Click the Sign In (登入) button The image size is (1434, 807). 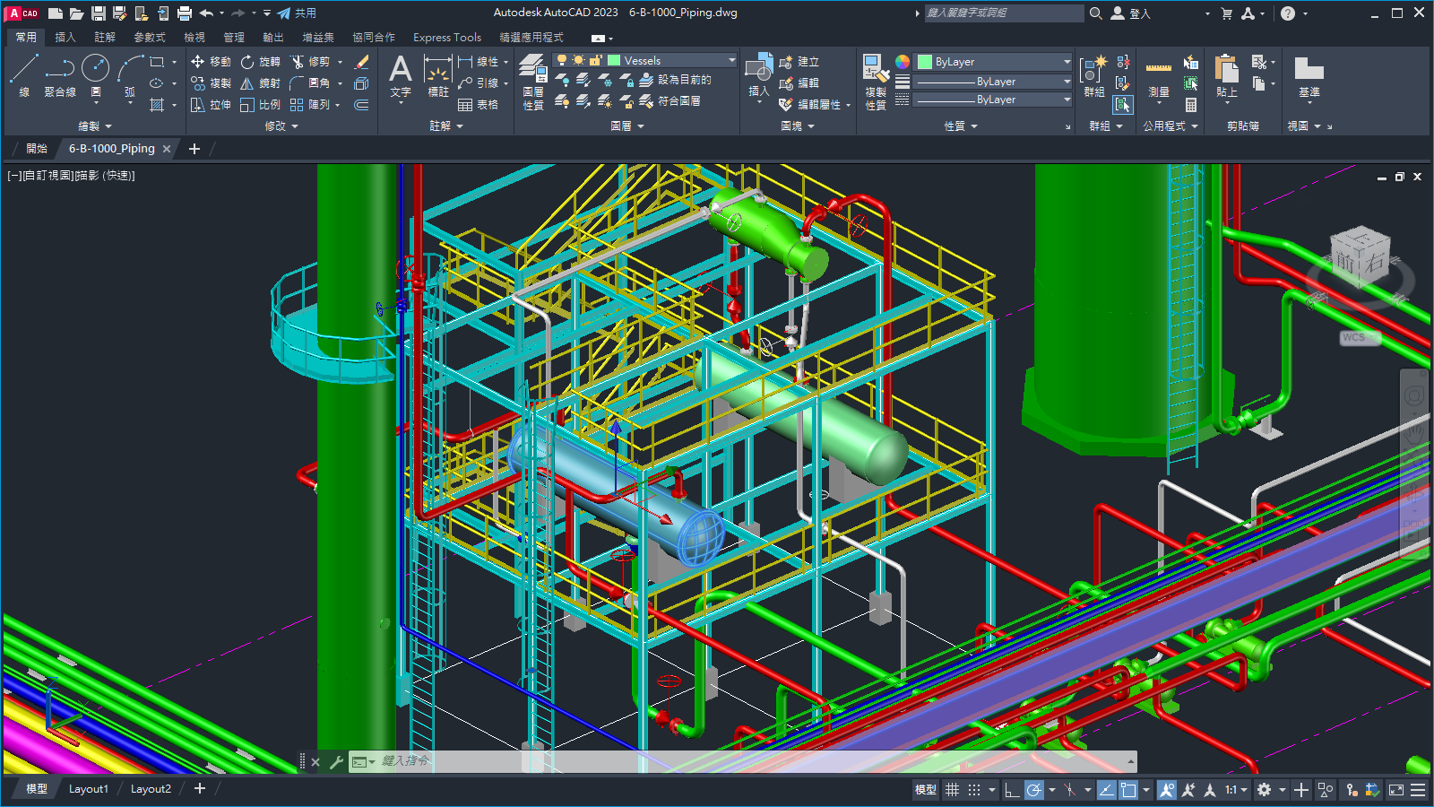coord(1131,13)
